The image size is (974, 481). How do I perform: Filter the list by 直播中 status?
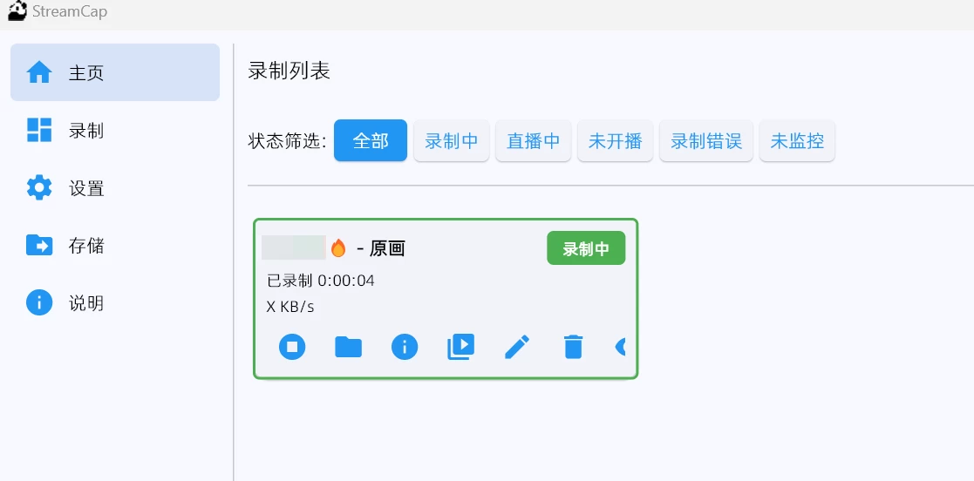tap(534, 140)
